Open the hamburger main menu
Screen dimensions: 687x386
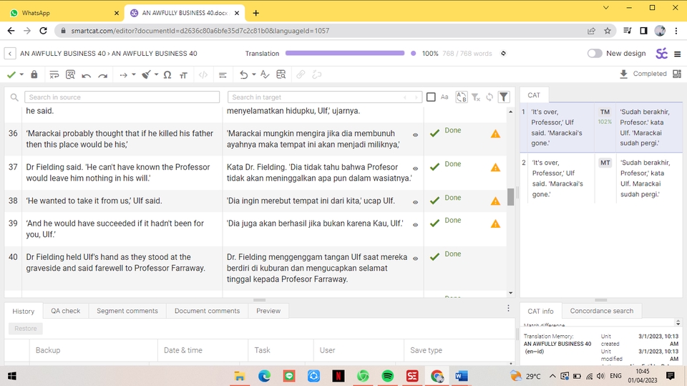pyautogui.click(x=678, y=54)
